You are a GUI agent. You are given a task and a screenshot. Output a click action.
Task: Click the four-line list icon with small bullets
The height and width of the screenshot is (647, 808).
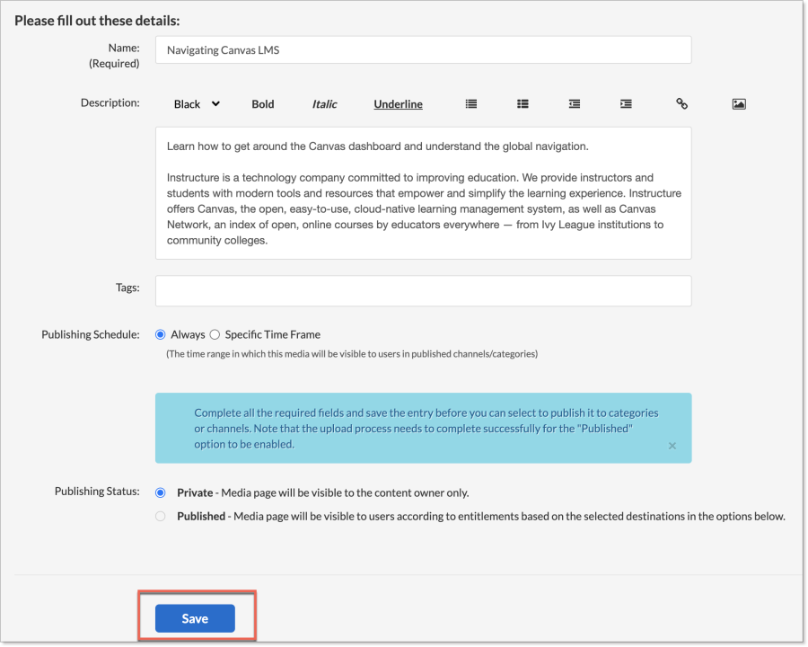471,104
